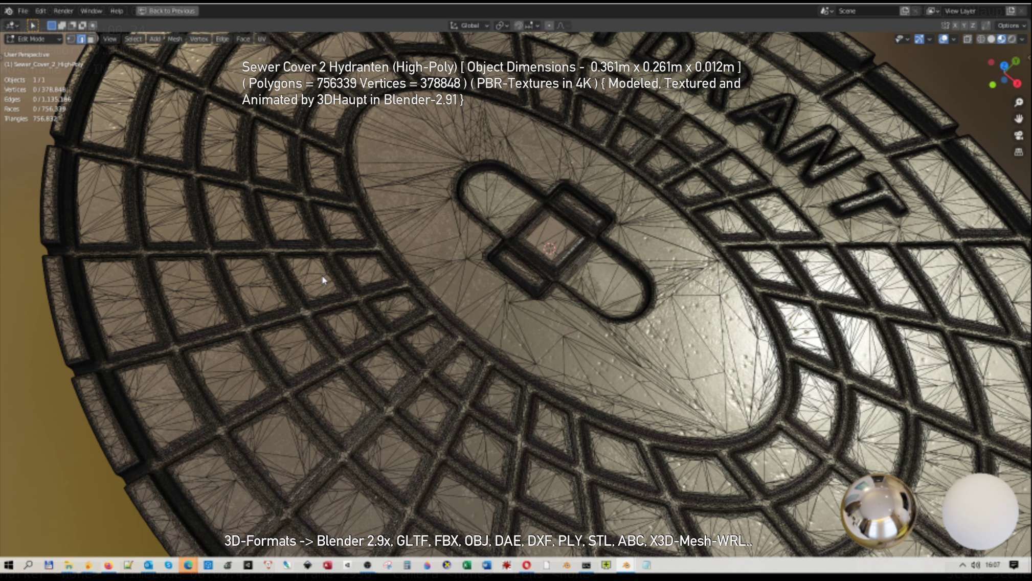Toggle Show Overlays button
The image size is (1032, 581).
[x=944, y=39]
